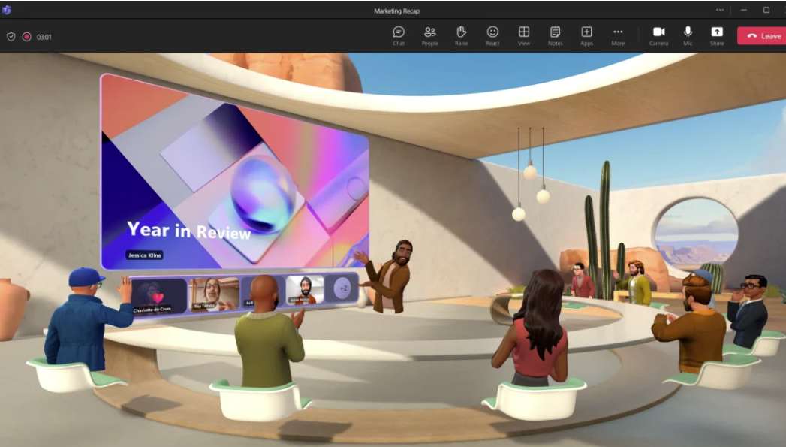Leave the meeting
Screen dimensions: 786x447
tap(762, 35)
